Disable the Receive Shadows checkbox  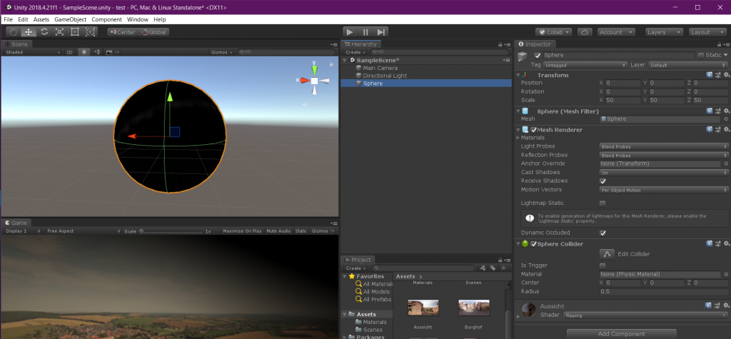click(603, 181)
